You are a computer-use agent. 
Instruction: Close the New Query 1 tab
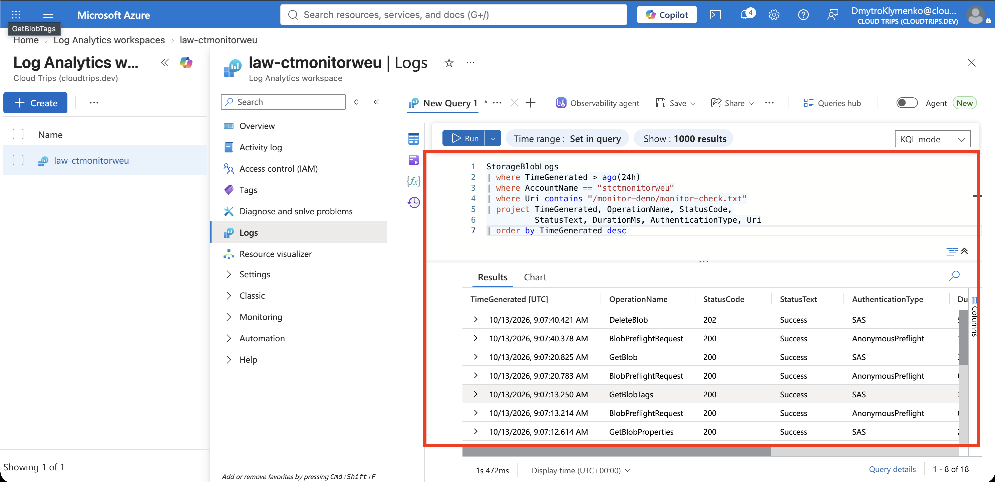point(514,103)
